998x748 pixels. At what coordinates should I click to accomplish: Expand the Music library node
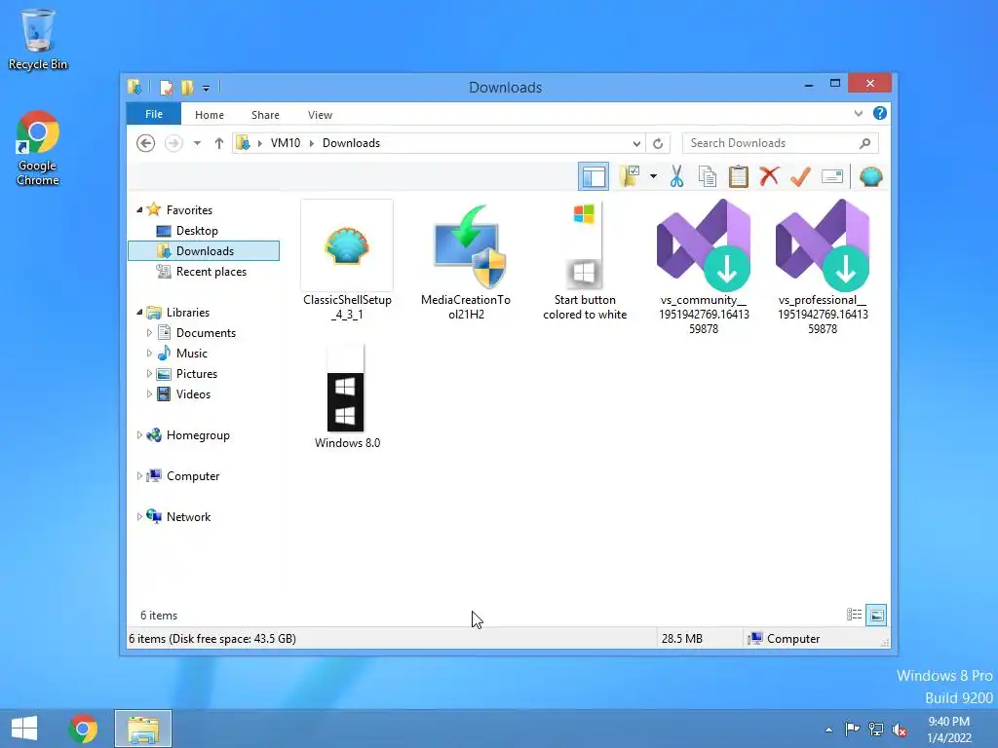149,353
